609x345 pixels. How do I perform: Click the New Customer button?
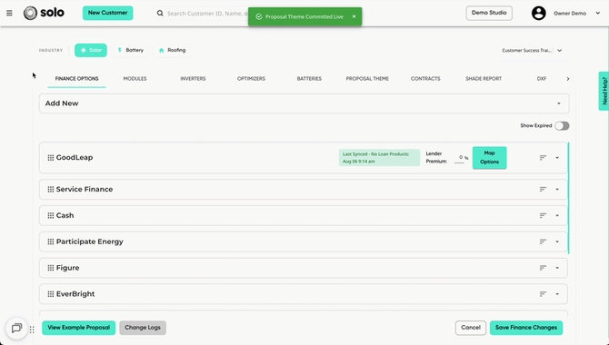[x=107, y=13]
